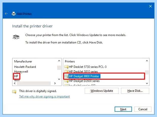Click the Printers column header
Image resolution: width=157 pixels, height=117 pixels.
coord(70,62)
